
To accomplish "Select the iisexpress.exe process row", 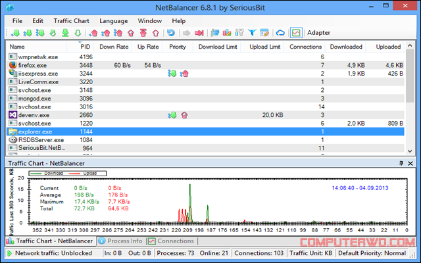I will (205, 74).
